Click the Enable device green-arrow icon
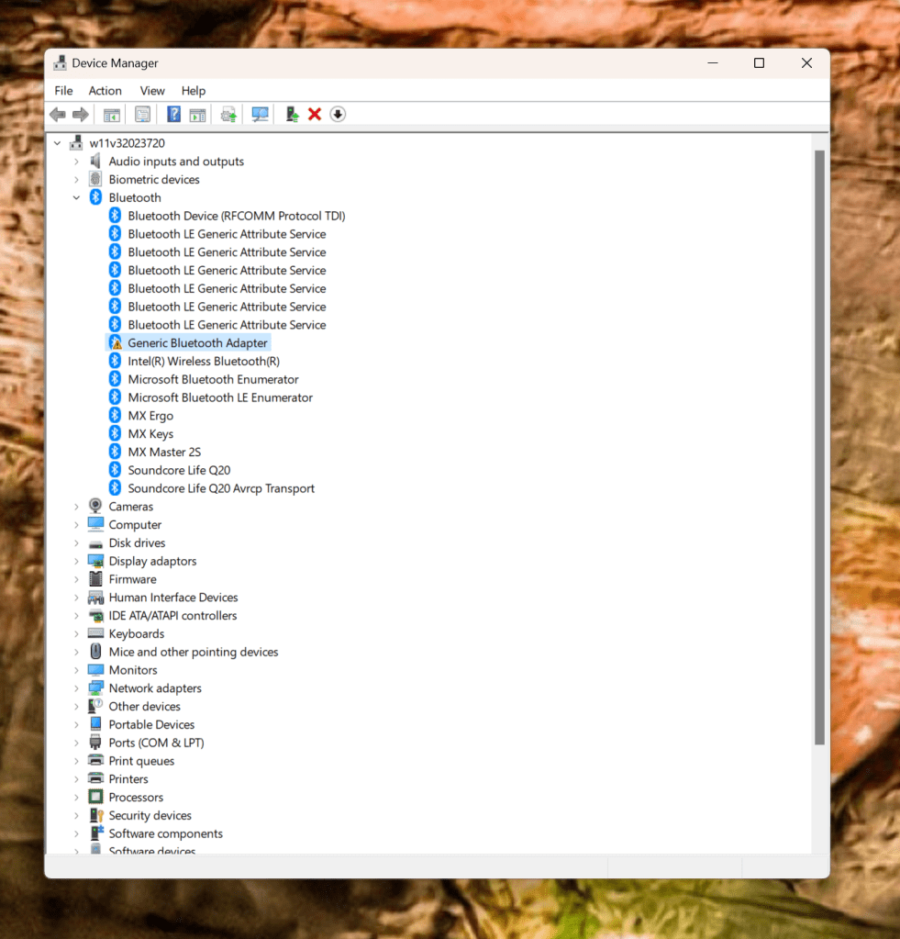The image size is (900, 939). pos(292,115)
